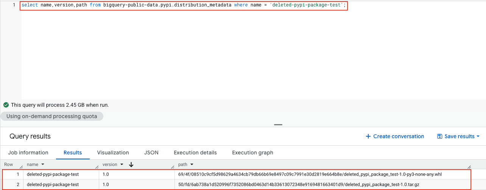Click line number 1 in editor gutter
The width and height of the screenshot is (486, 190).
pos(14,5)
